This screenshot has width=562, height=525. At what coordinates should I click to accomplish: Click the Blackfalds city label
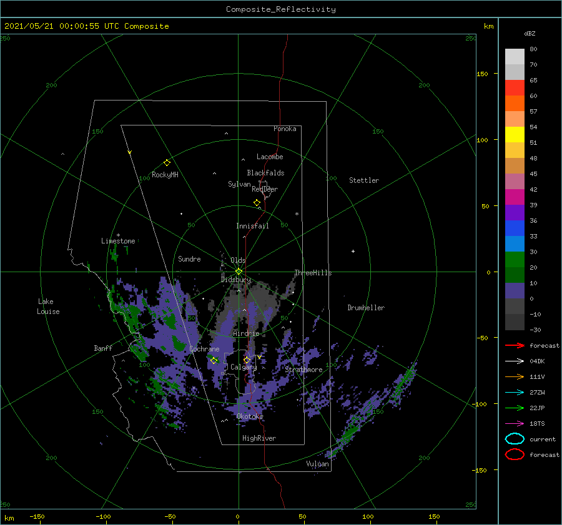[x=265, y=173]
